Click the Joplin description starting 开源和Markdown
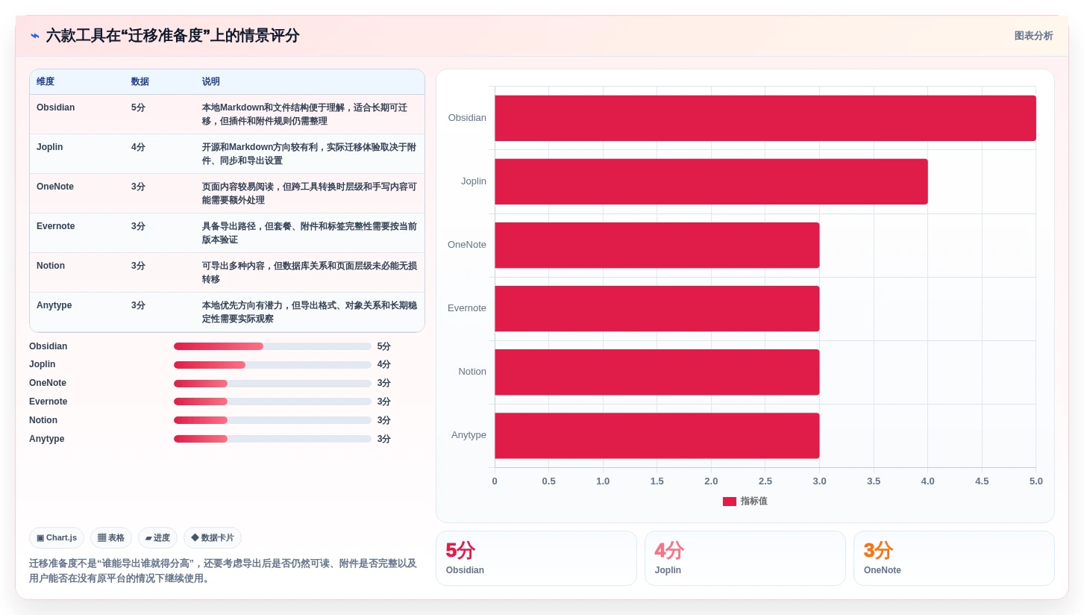Screen dimensions: 1084x615 (x=309, y=154)
